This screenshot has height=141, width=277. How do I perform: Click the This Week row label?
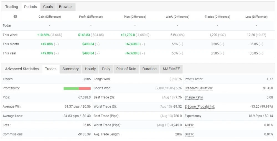[10, 35]
